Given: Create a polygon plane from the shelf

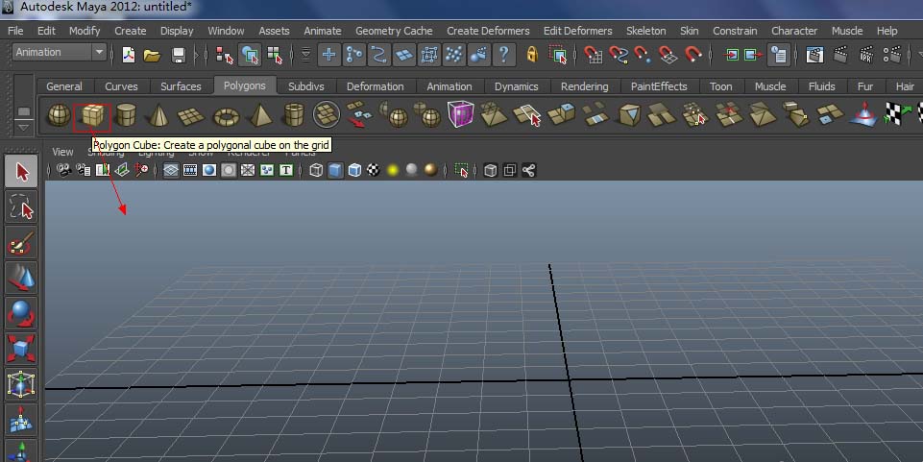Looking at the screenshot, I should pos(191,116).
